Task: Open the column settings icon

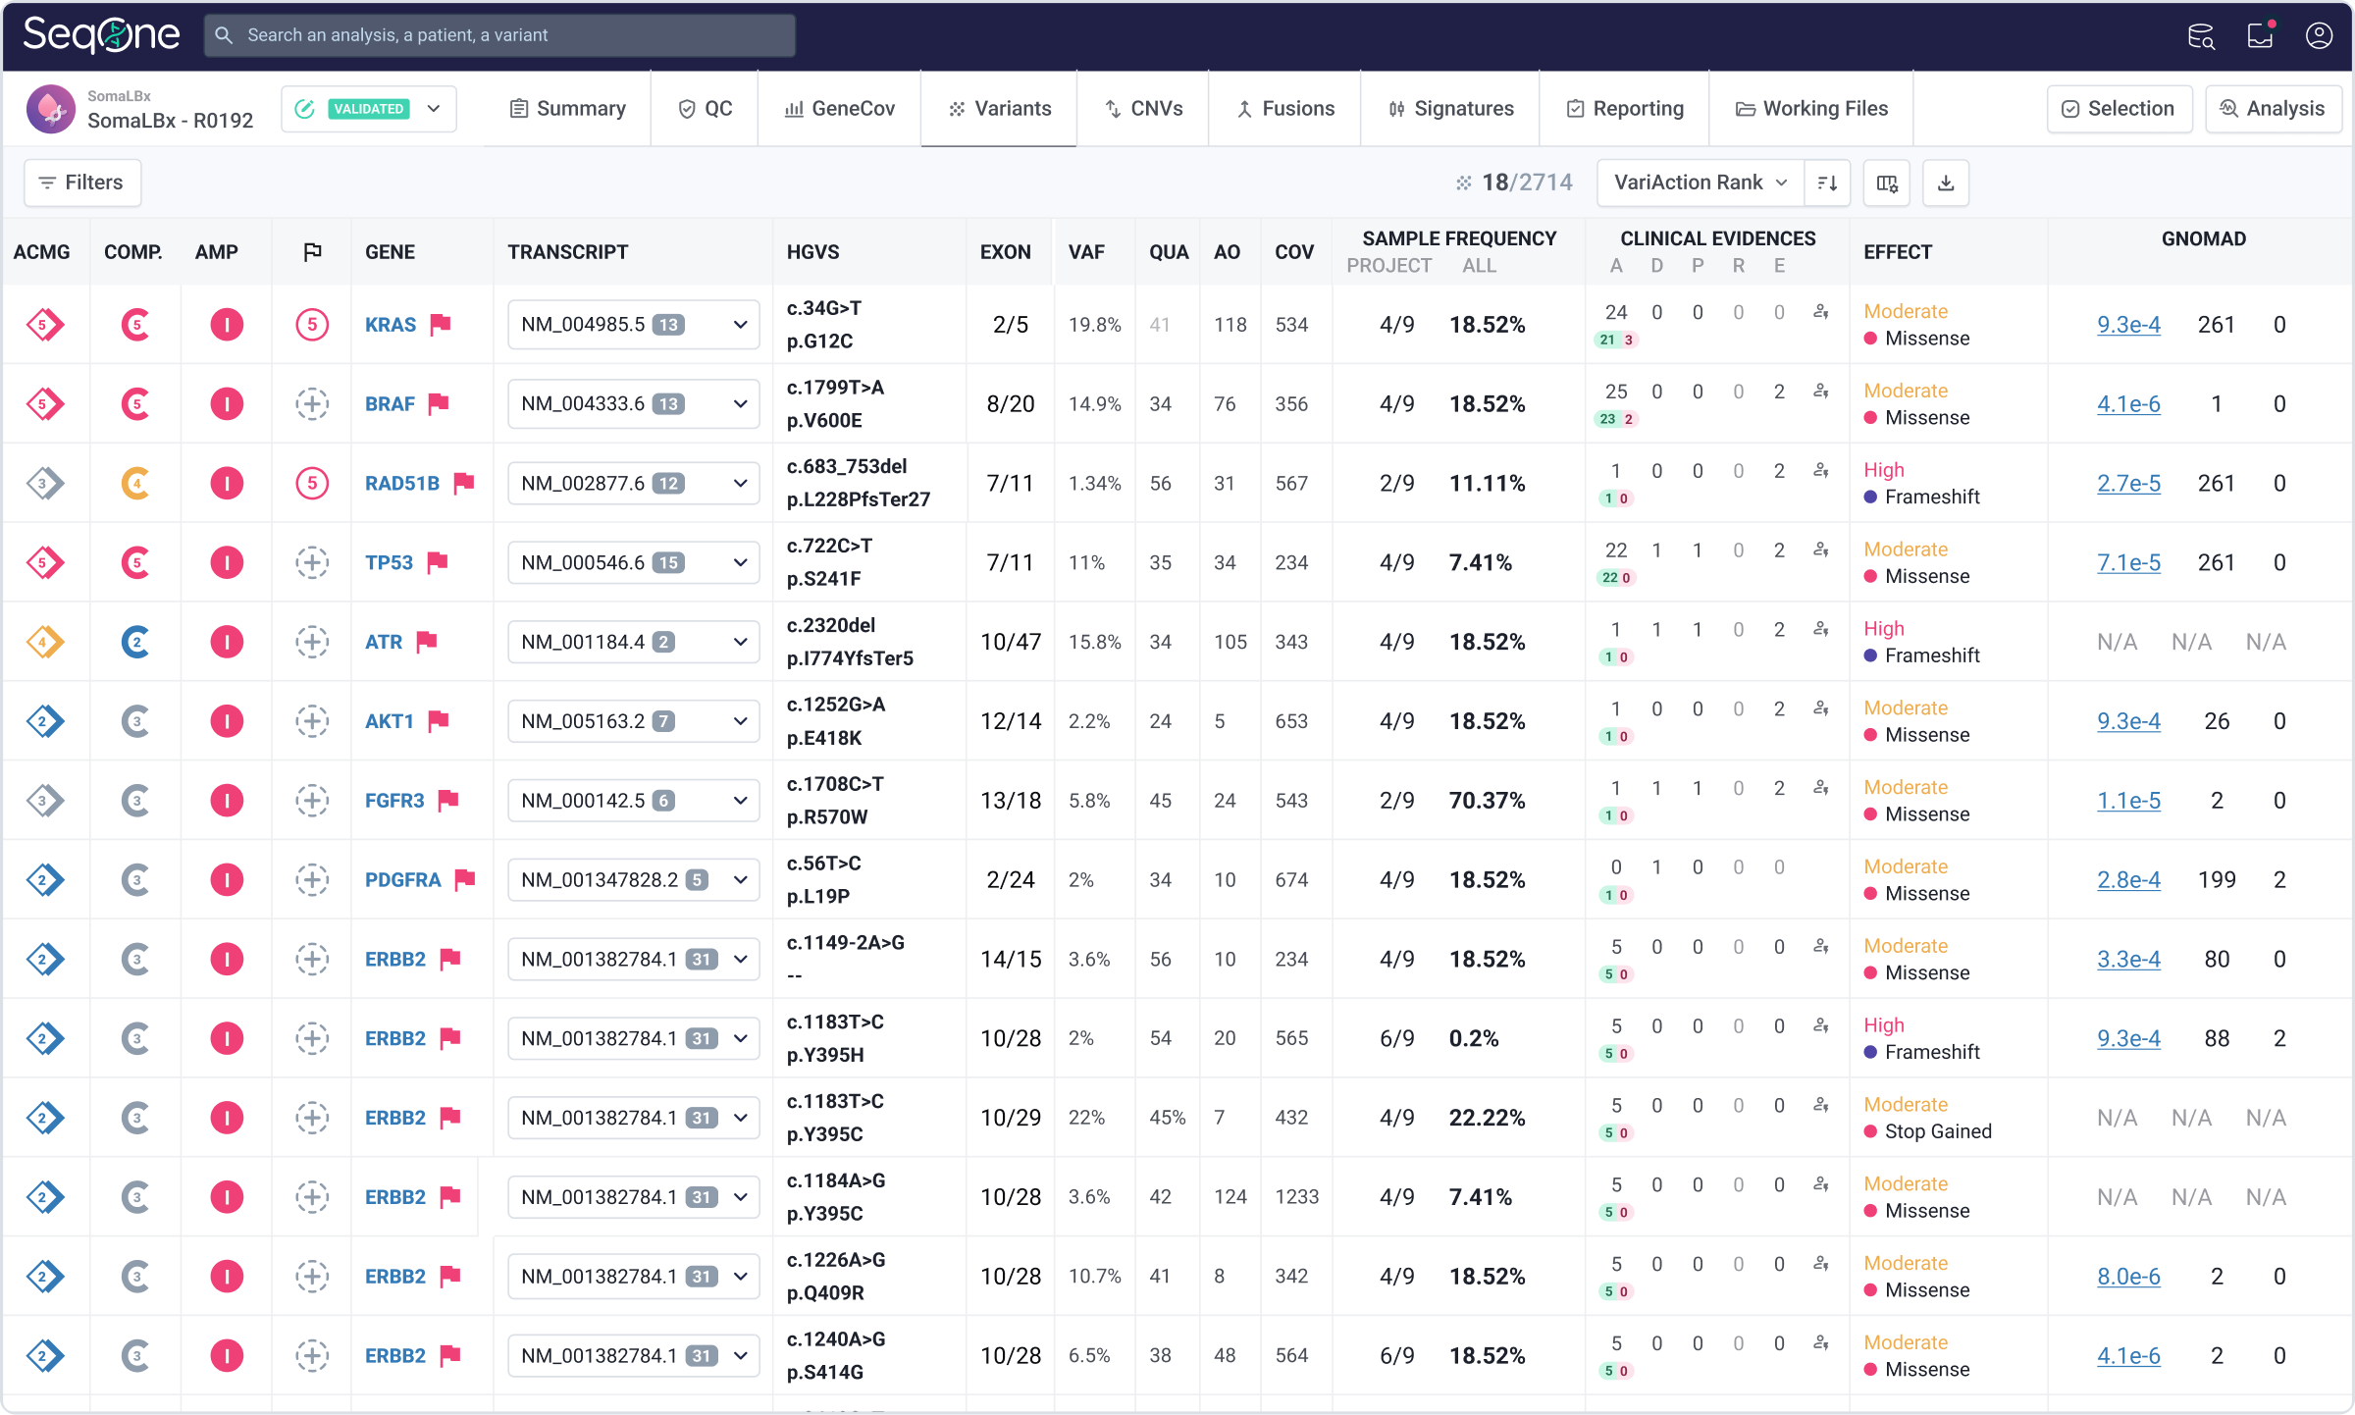Action: point(1886,183)
